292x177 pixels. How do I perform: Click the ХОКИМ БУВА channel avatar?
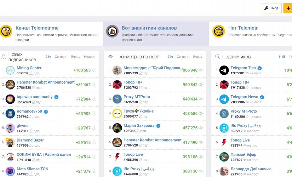pos(10,157)
